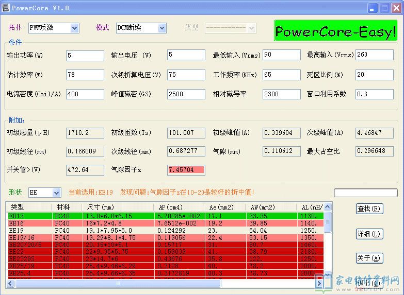Click the 电流密度(Cmil/A) field with 400
This screenshot has height=295, width=404.
coord(85,94)
